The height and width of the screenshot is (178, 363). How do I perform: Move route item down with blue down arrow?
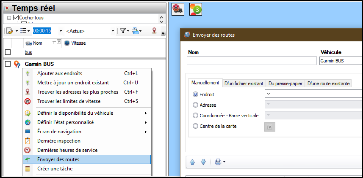[x=203, y=162]
